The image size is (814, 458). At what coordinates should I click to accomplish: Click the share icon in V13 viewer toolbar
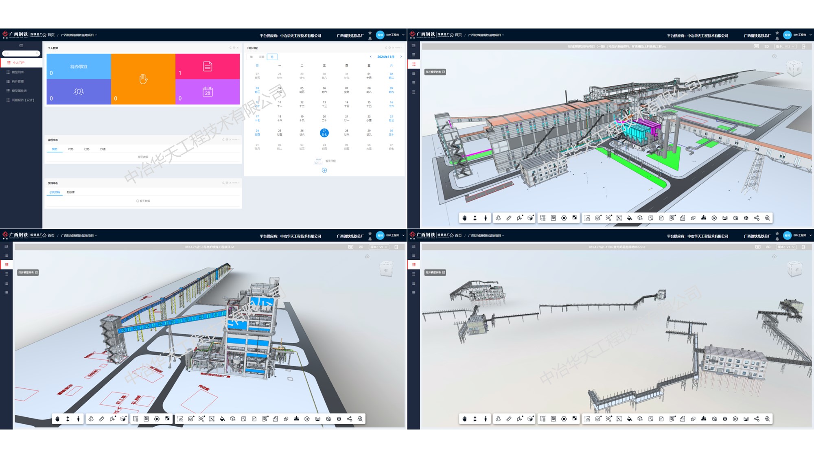coord(757,218)
